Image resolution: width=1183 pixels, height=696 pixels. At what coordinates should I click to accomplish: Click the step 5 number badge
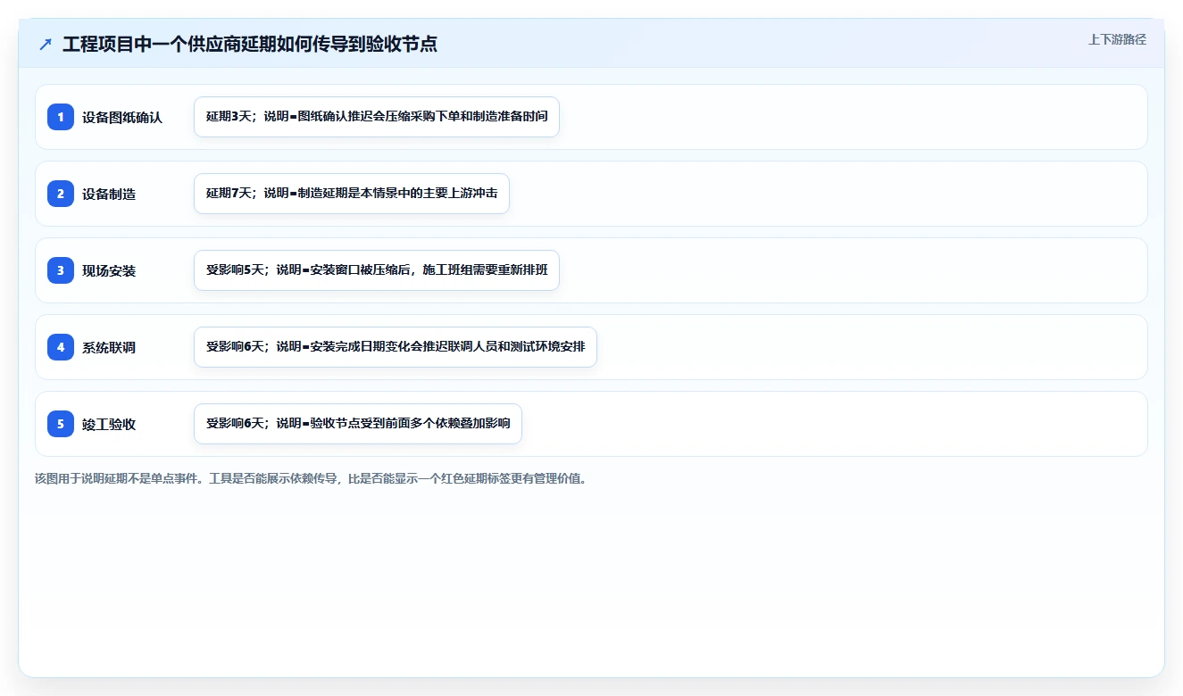point(61,424)
